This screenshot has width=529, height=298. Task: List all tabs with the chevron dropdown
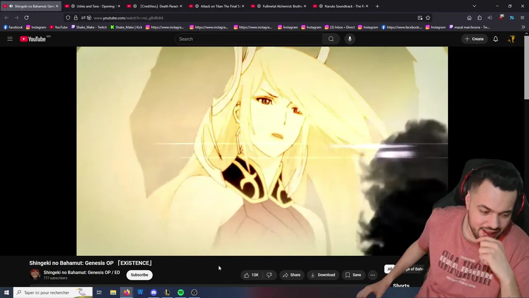(x=474, y=6)
